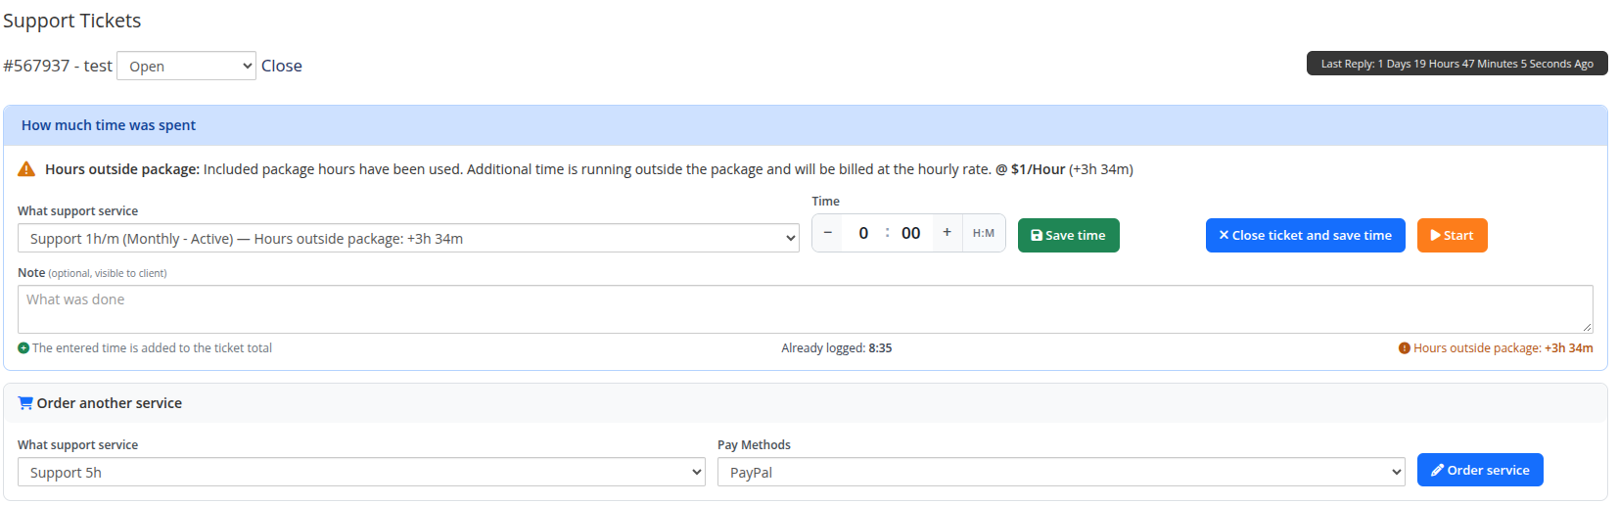
Task: Click the shopping cart icon
Action: (25, 403)
